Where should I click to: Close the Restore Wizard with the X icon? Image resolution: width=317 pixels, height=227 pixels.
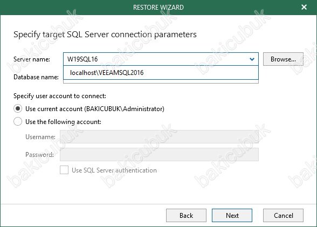coord(304,7)
